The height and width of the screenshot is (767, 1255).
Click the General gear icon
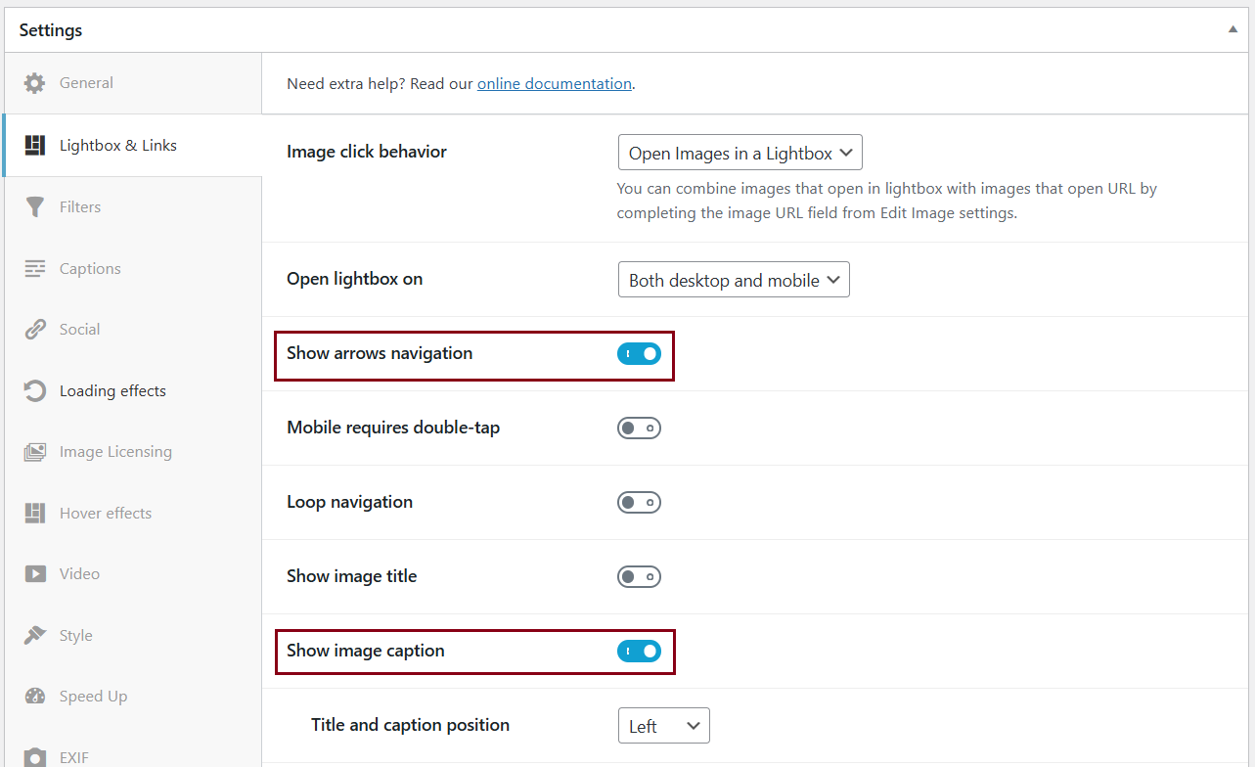[x=35, y=83]
